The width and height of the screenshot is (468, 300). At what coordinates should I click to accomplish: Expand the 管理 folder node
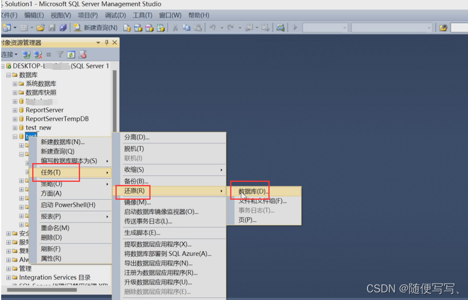pos(8,269)
